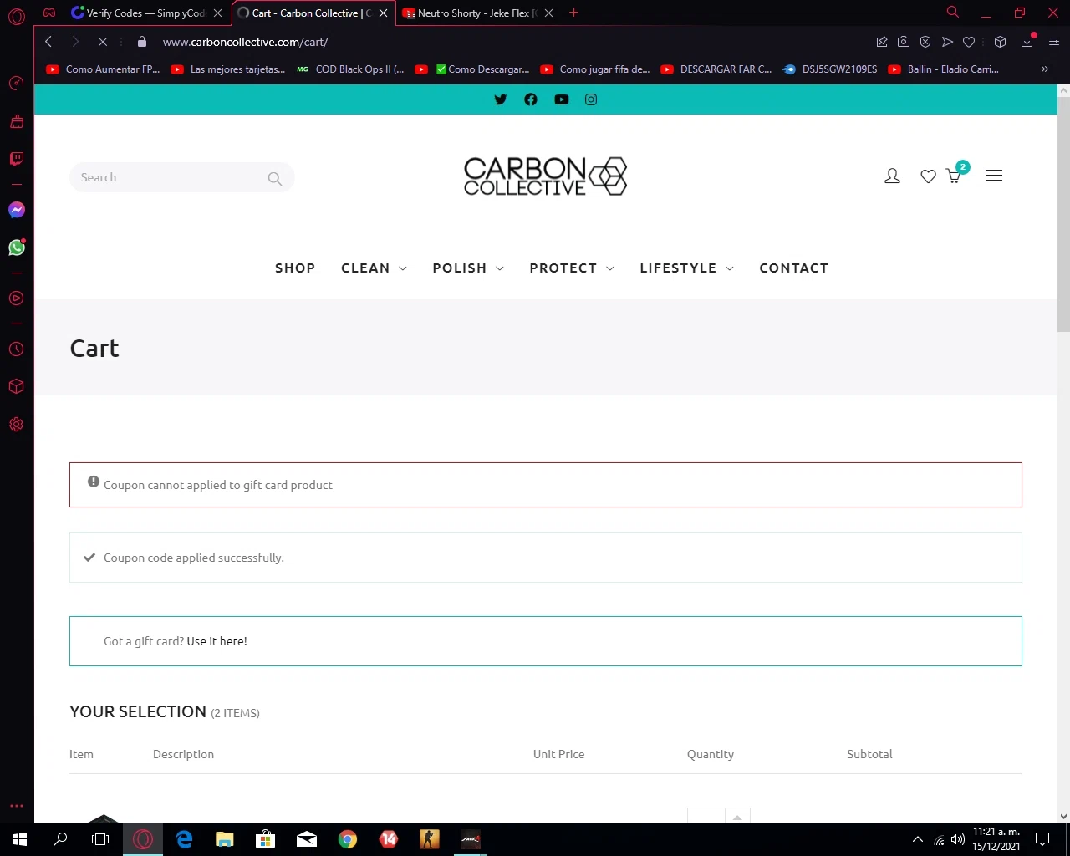Open Opera sidebar speed dial gauge
Screen dimensions: 1070x856
(x=17, y=83)
